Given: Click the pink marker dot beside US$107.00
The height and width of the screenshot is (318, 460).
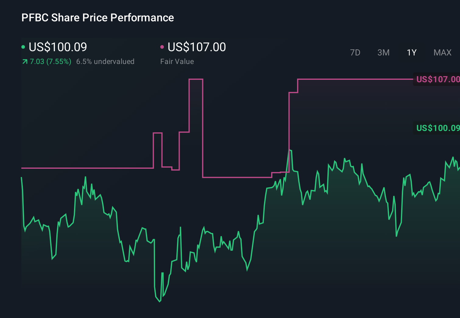Looking at the screenshot, I should coord(162,47).
